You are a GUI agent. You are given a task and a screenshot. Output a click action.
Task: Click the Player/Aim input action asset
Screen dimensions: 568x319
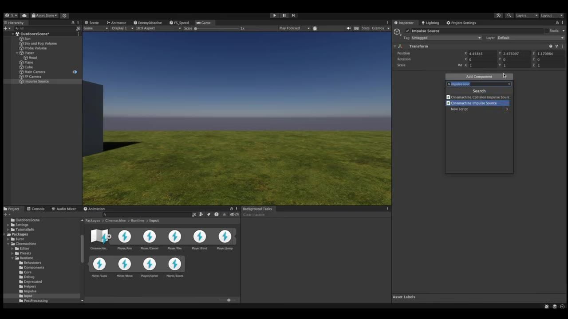125,239
